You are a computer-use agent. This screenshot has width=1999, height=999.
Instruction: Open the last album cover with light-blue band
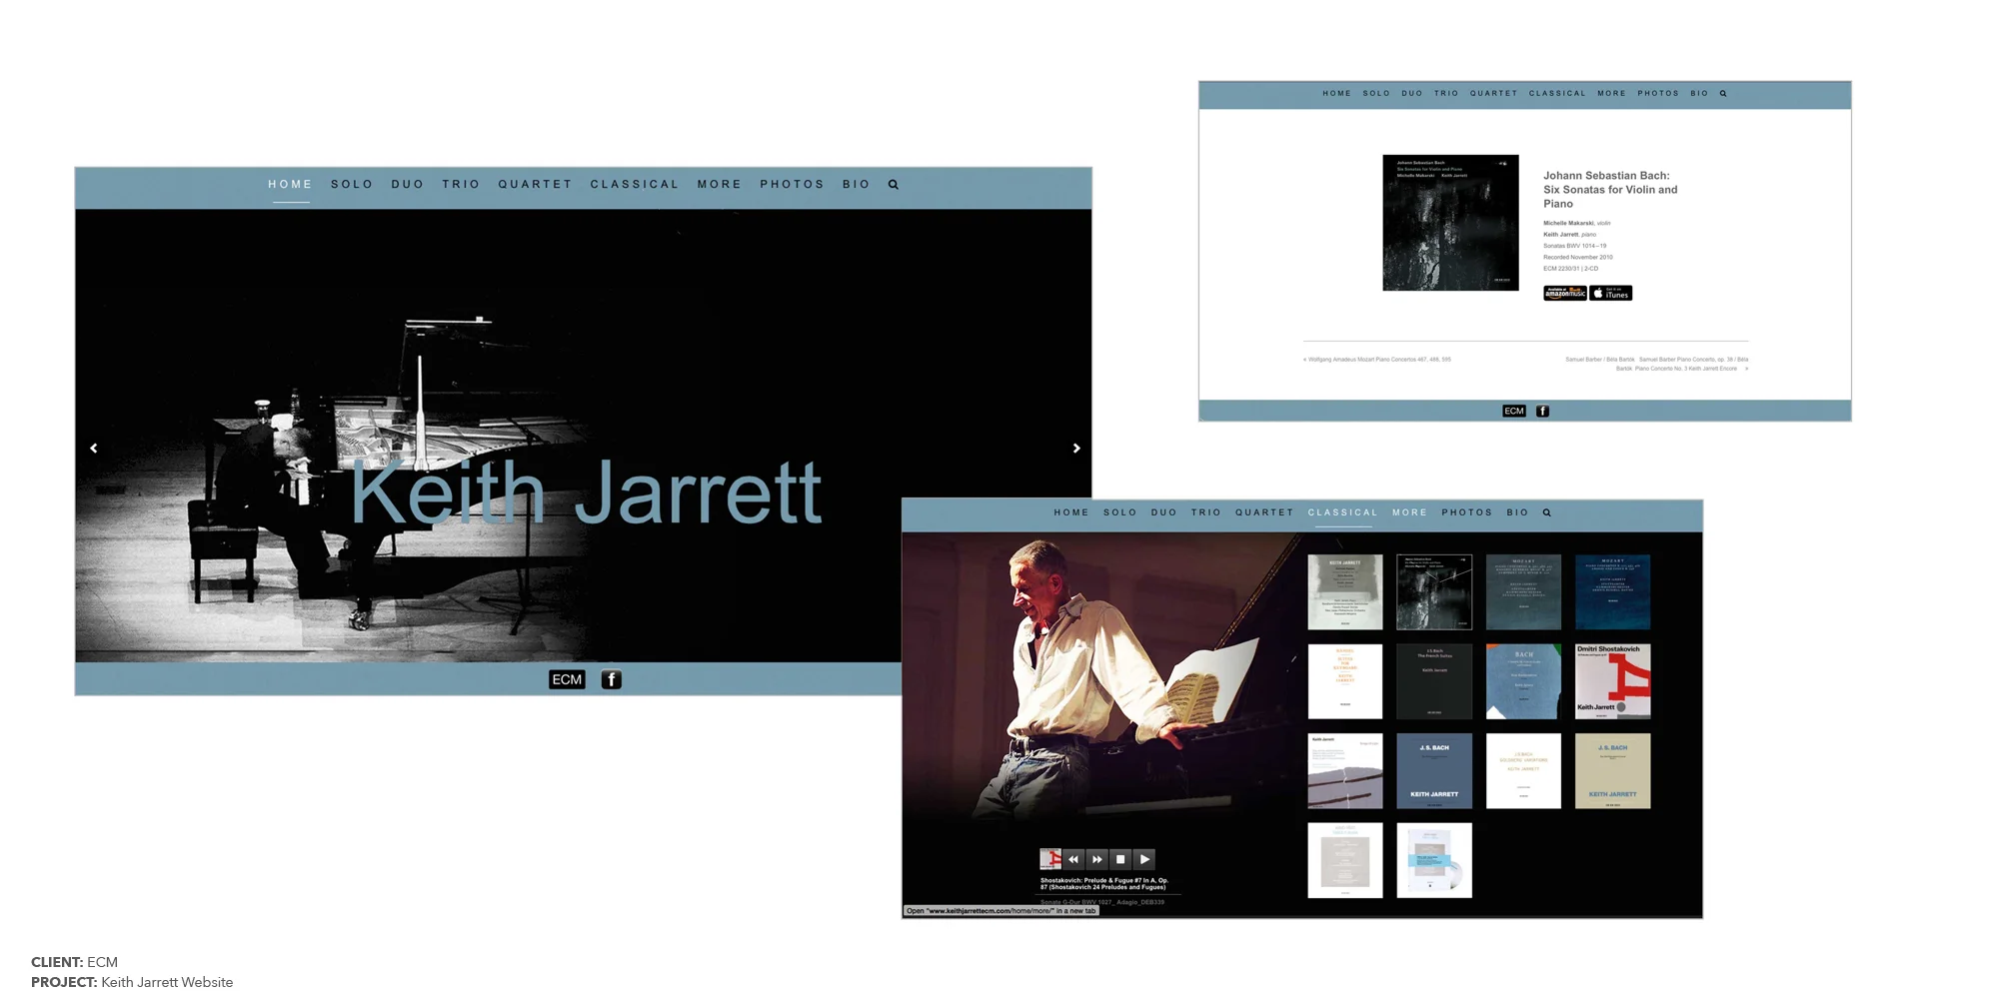pos(1434,860)
